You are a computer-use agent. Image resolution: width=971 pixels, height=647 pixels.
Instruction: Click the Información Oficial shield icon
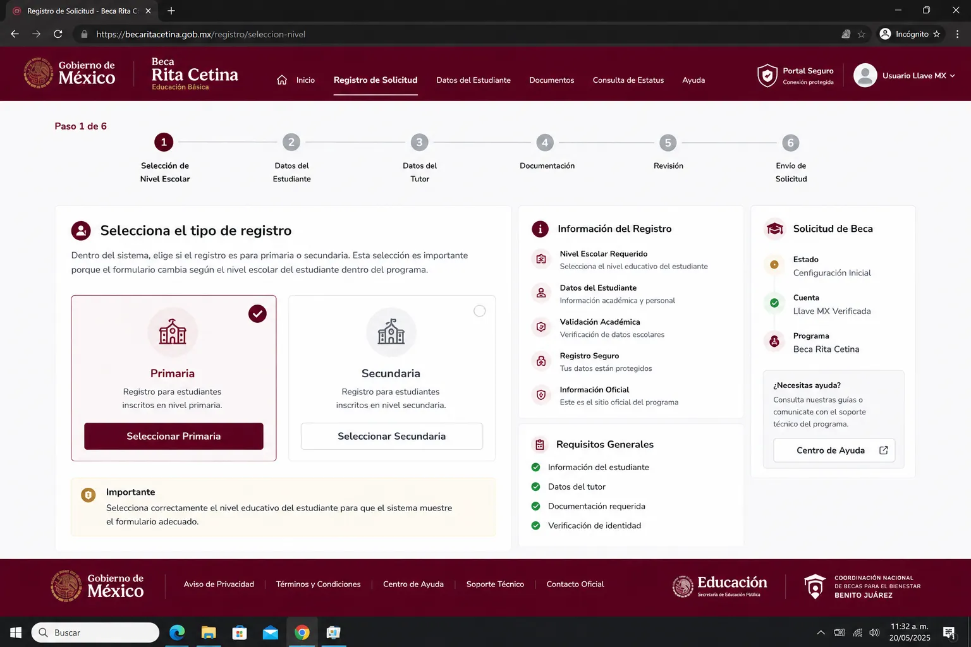(541, 395)
